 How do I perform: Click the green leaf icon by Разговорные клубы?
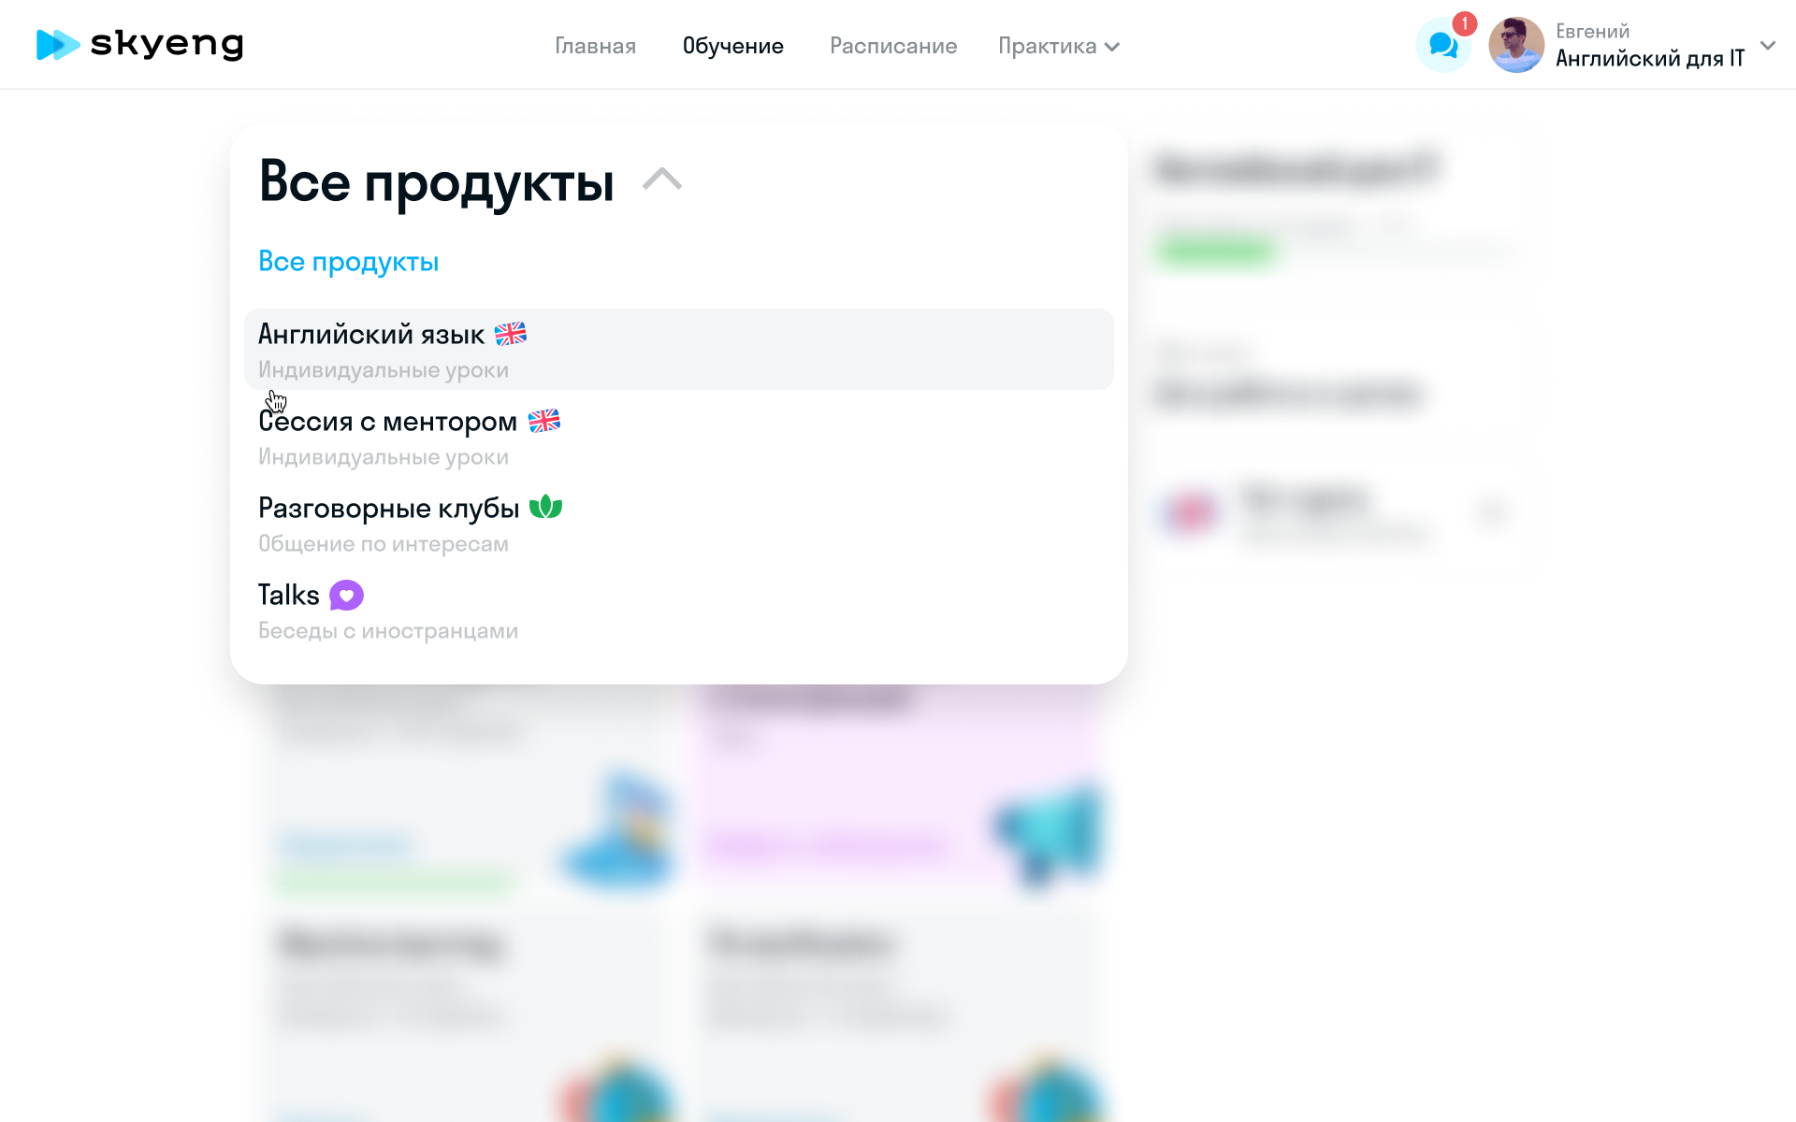point(545,508)
